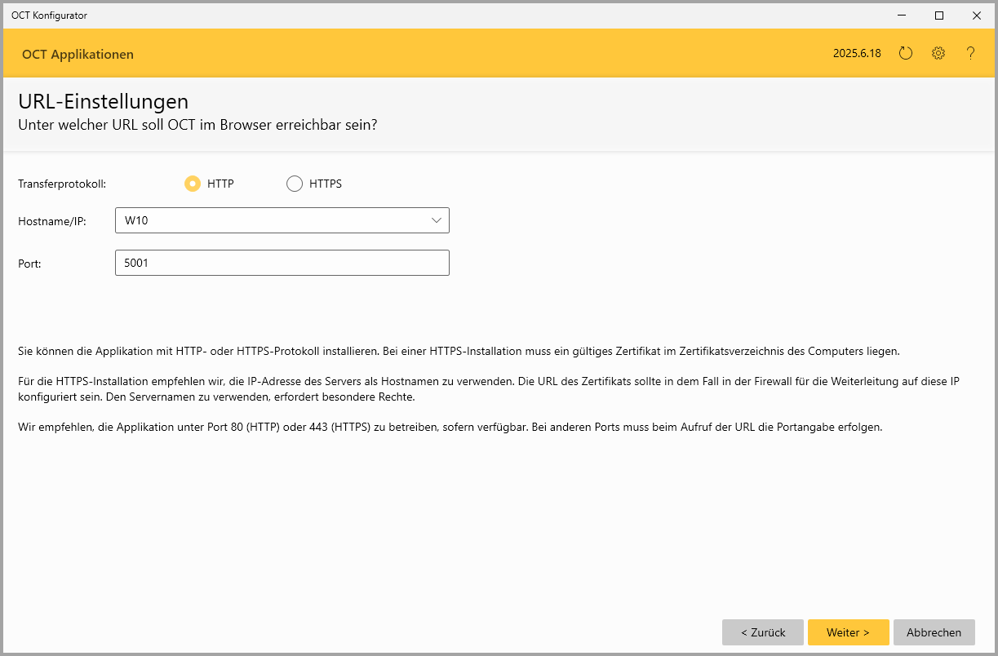Cancel setup using the Abbrechen button
This screenshot has height=656, width=998.
pyautogui.click(x=934, y=632)
